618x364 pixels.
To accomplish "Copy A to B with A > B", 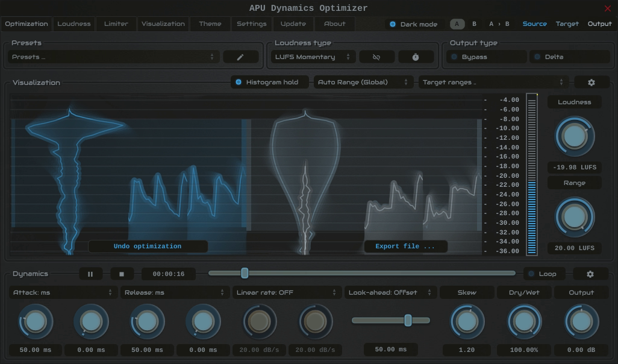I will click(499, 24).
